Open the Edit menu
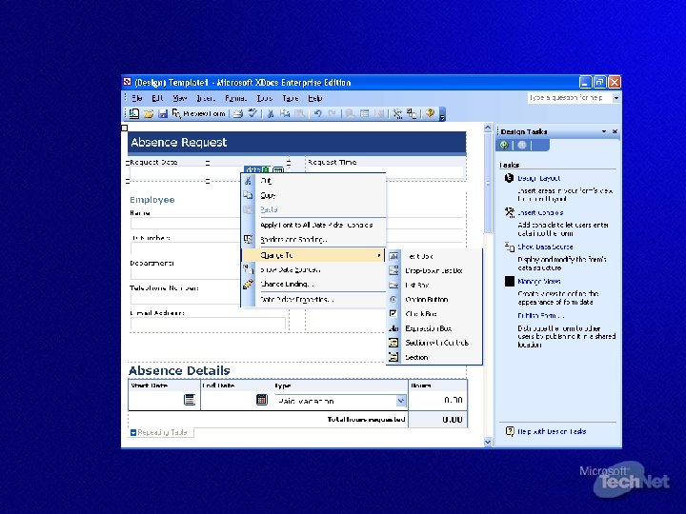686x514 pixels. [157, 98]
